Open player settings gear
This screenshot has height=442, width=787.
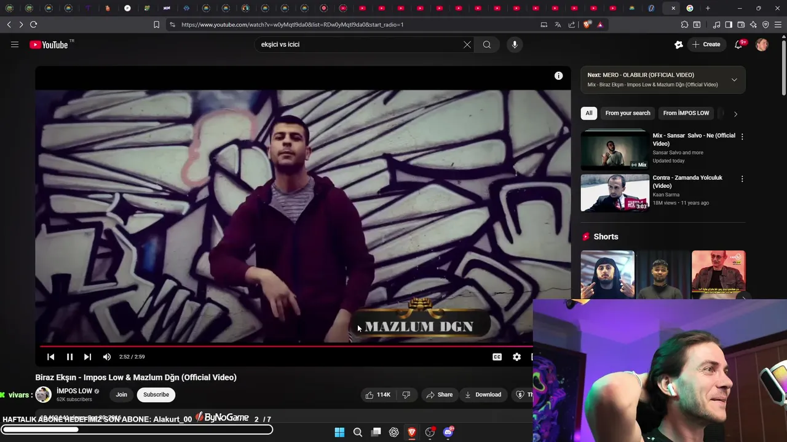click(516, 357)
